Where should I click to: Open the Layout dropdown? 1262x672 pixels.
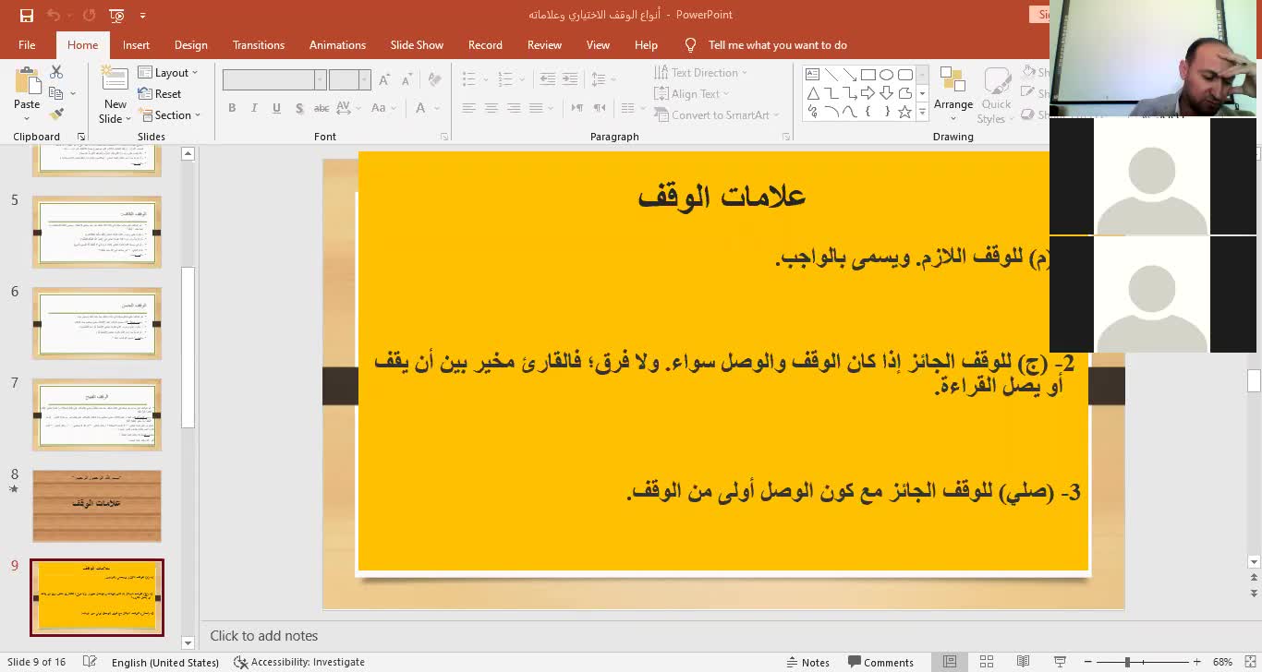[x=167, y=72]
